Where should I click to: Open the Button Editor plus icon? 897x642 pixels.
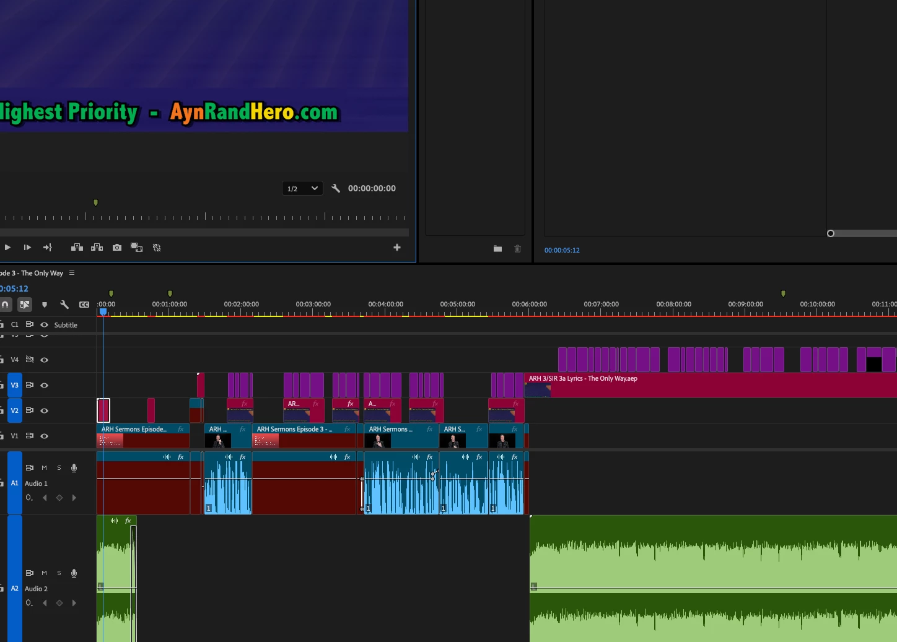tap(397, 247)
